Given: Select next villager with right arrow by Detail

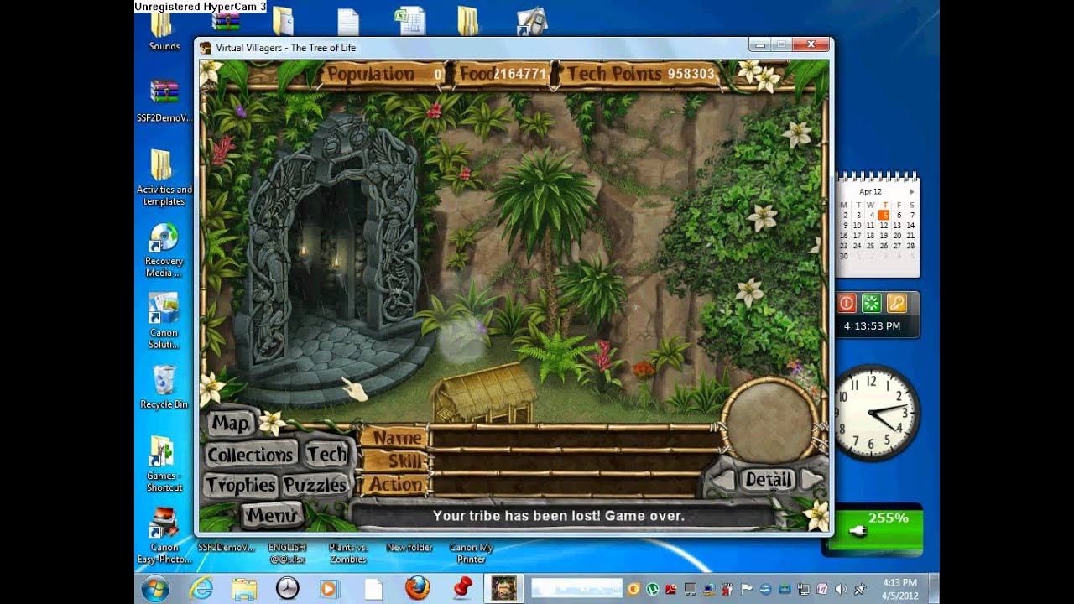Looking at the screenshot, I should pyautogui.click(x=811, y=480).
